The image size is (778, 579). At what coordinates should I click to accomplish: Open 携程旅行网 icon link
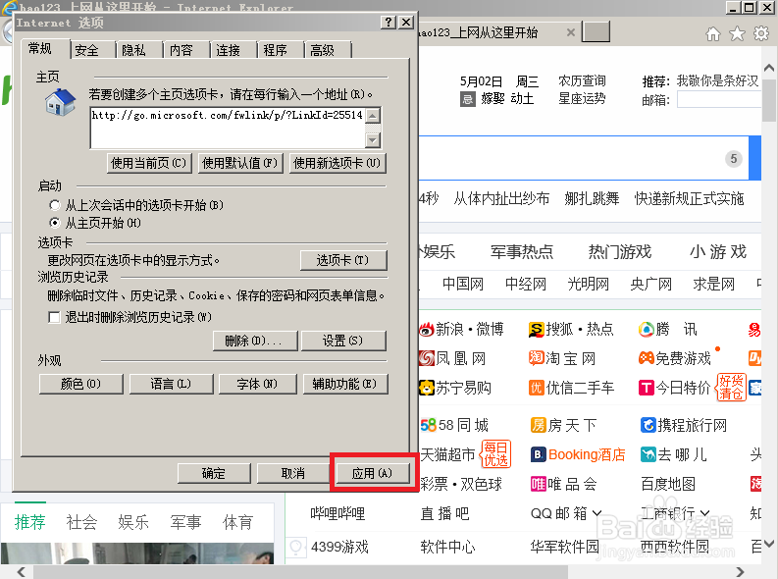(648, 425)
